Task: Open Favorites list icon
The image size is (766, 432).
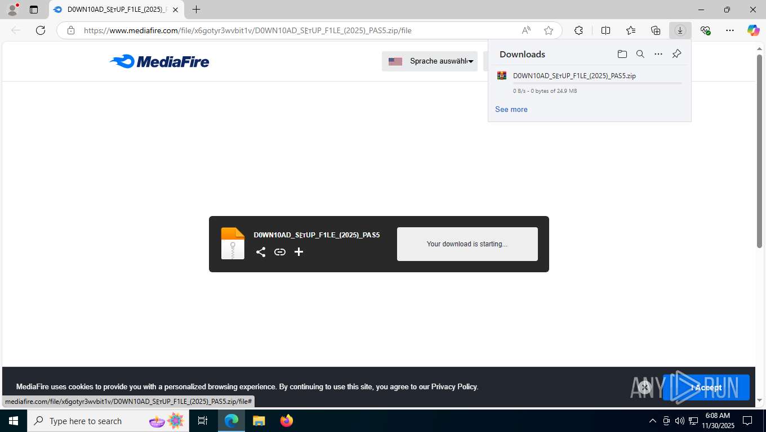Action: 631,30
